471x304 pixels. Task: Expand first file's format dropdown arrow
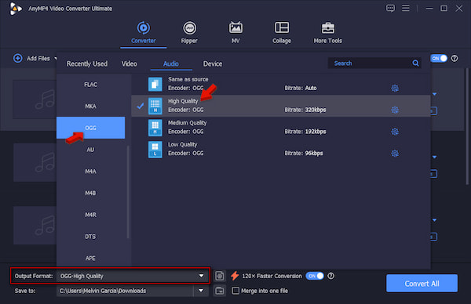[x=434, y=94]
